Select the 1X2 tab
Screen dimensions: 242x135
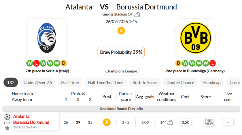11,82
